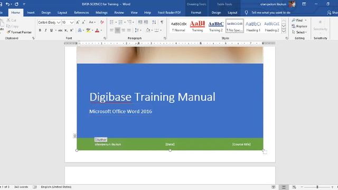The width and height of the screenshot is (338, 190).
Task: Expand the Styles gallery More arrow
Action: pos(284,31)
